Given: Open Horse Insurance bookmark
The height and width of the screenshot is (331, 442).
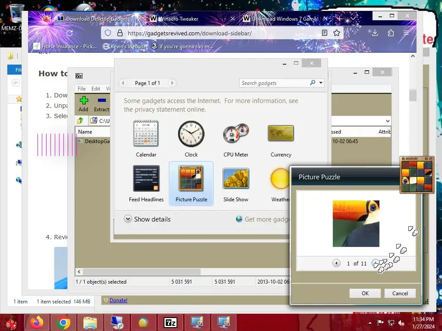Looking at the screenshot, I should [x=65, y=47].
